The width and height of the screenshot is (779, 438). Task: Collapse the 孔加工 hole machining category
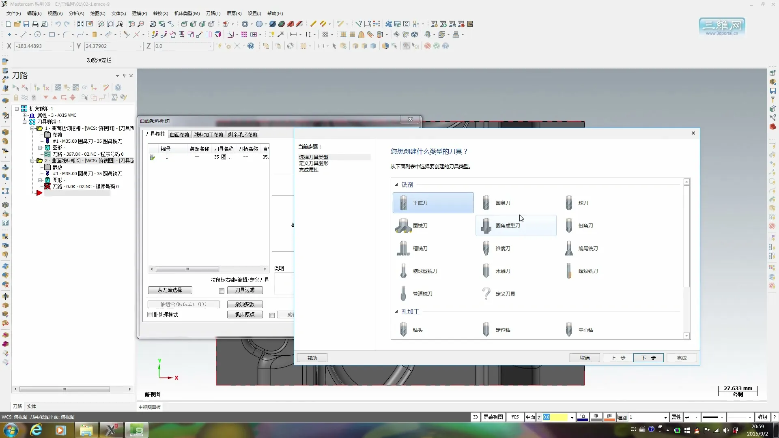396,312
